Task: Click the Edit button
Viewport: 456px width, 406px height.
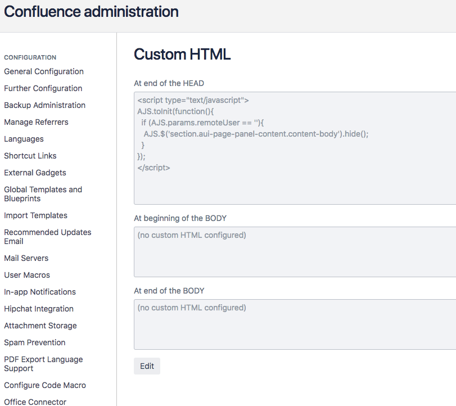Action: click(147, 366)
